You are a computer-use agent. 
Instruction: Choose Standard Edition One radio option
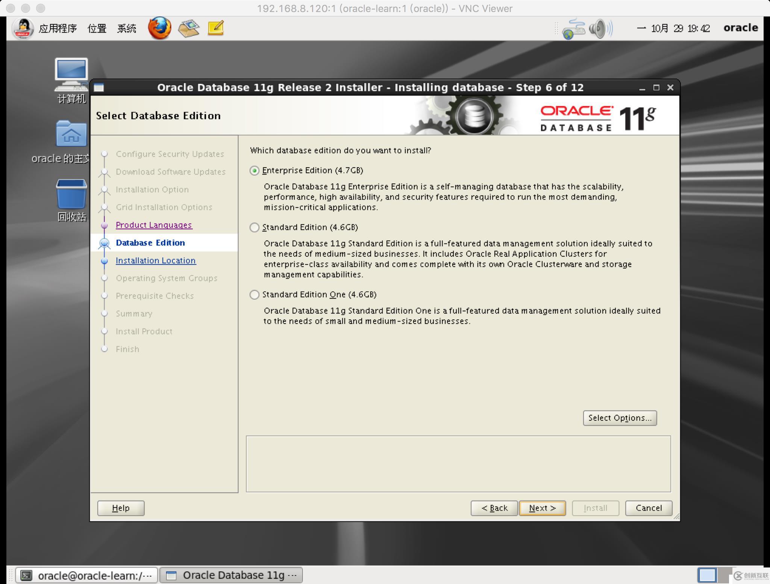(x=255, y=295)
